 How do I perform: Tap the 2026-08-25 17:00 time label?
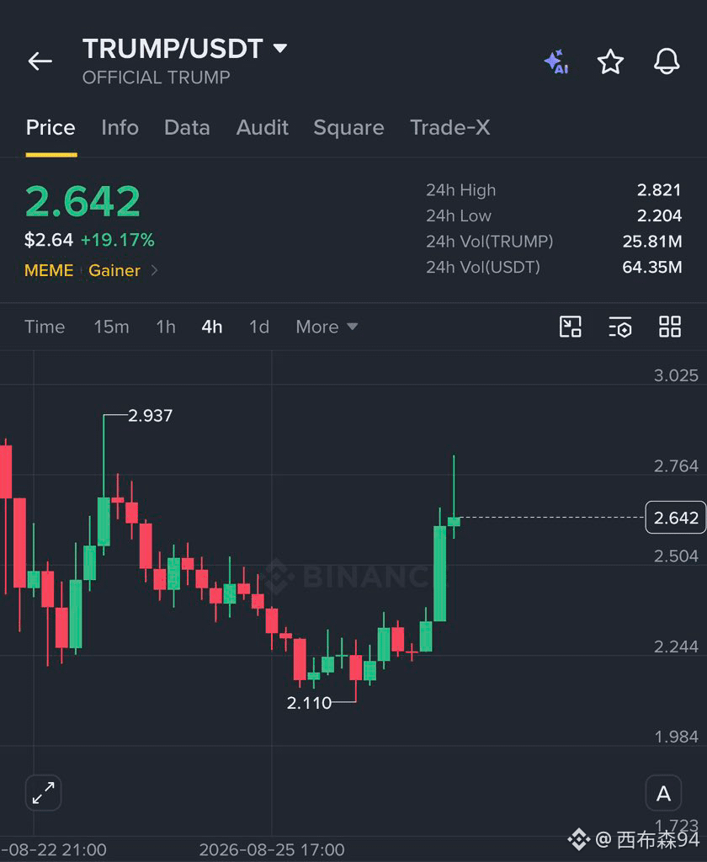point(272,850)
